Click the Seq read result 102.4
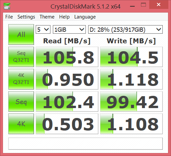 (x=67, y=101)
